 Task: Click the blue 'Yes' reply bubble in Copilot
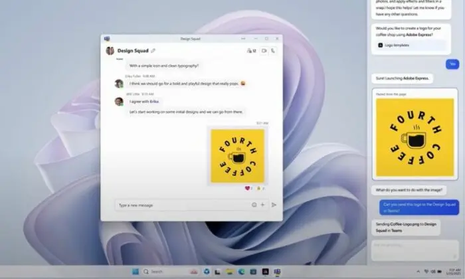pyautogui.click(x=452, y=64)
